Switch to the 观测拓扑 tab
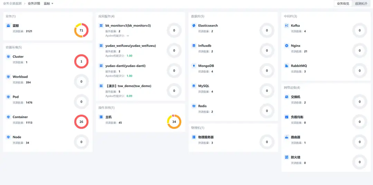The image size is (373, 185). (361, 3)
